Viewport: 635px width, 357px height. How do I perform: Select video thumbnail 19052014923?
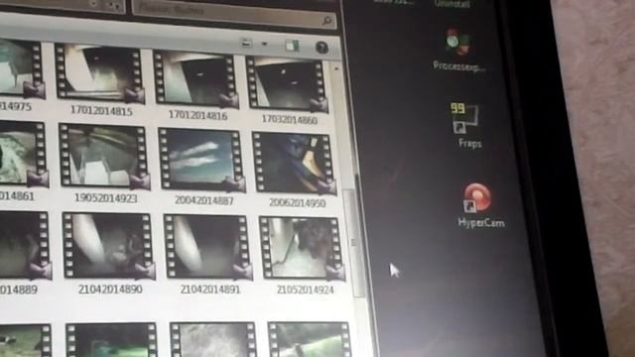(x=103, y=157)
